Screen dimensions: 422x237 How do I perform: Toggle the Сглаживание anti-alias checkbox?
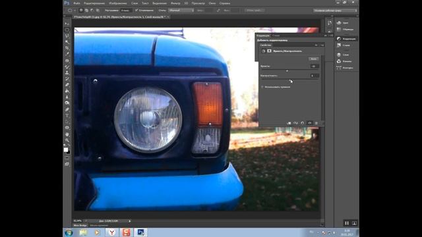pyautogui.click(x=136, y=11)
